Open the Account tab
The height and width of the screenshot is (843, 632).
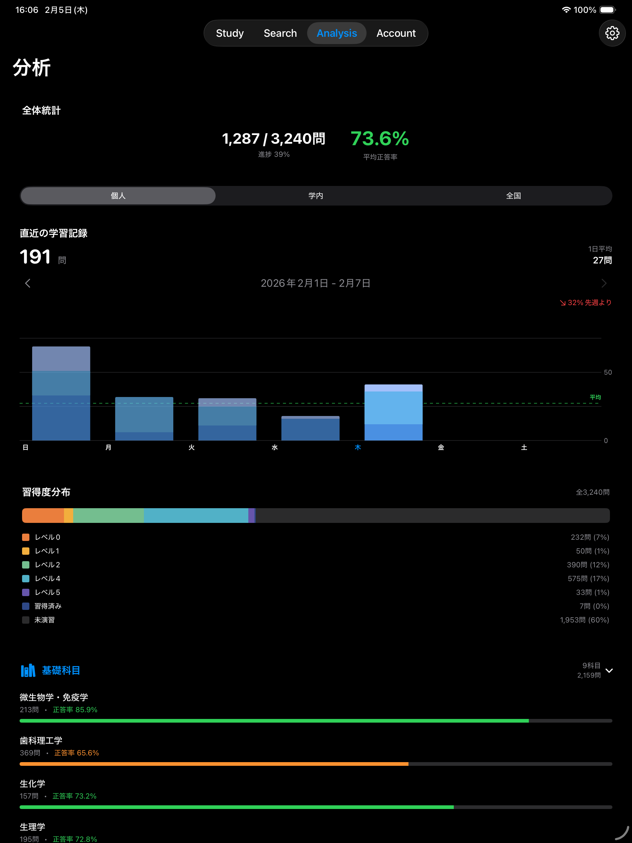[396, 33]
